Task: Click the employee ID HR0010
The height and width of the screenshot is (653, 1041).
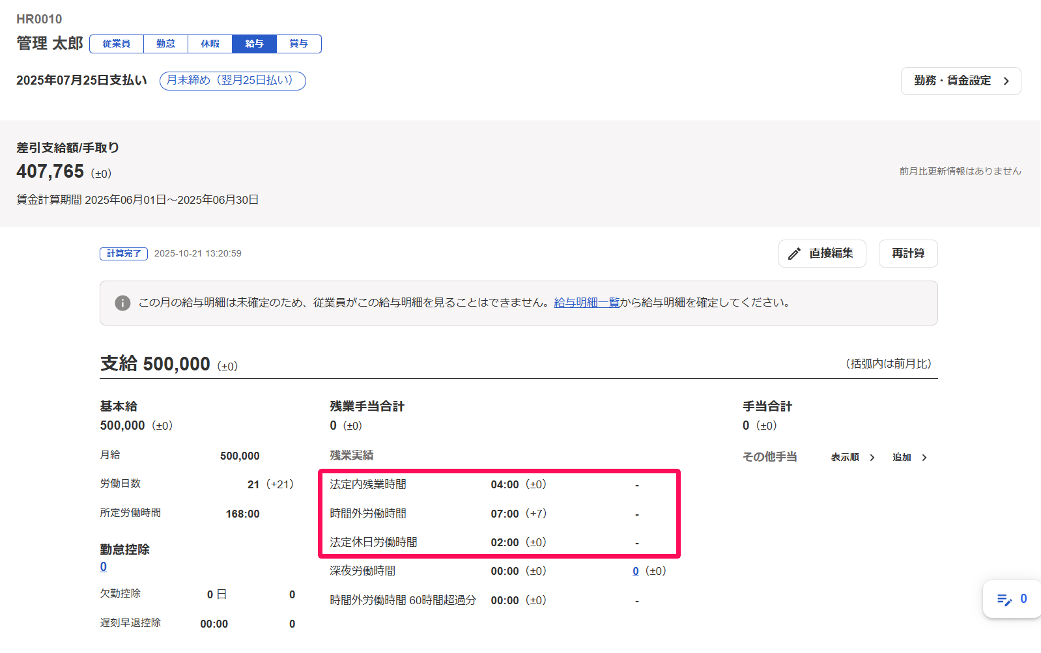Action: 39,20
